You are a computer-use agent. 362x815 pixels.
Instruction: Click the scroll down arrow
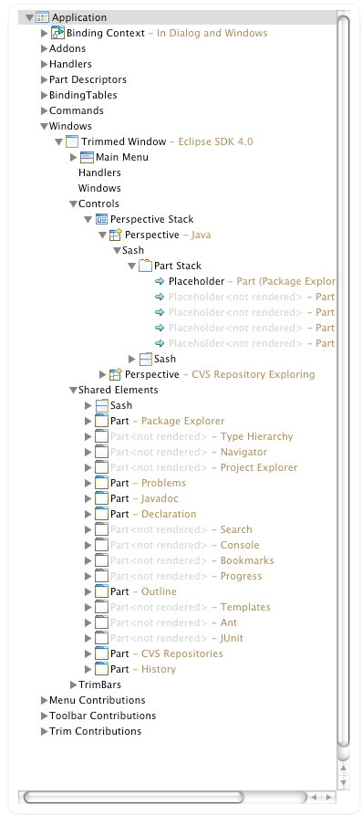343,783
